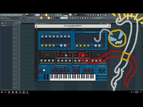
Task: Open the Brave browser taskbar icon
Action: (x=9, y=92)
